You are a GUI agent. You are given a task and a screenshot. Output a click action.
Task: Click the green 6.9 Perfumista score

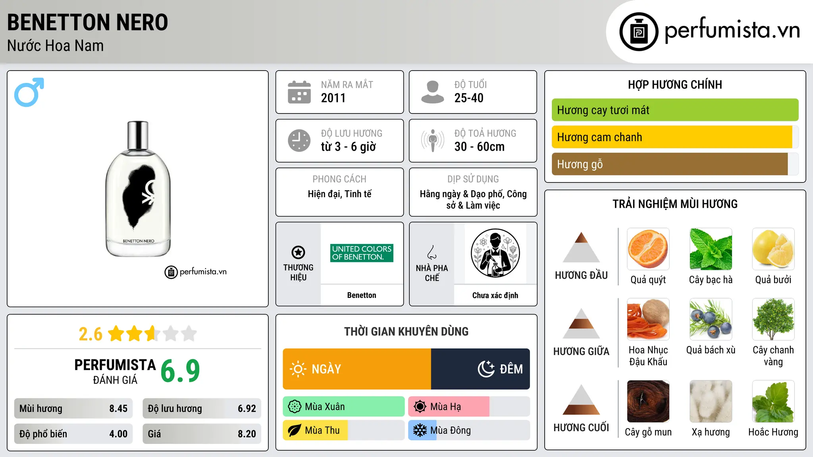(x=181, y=371)
